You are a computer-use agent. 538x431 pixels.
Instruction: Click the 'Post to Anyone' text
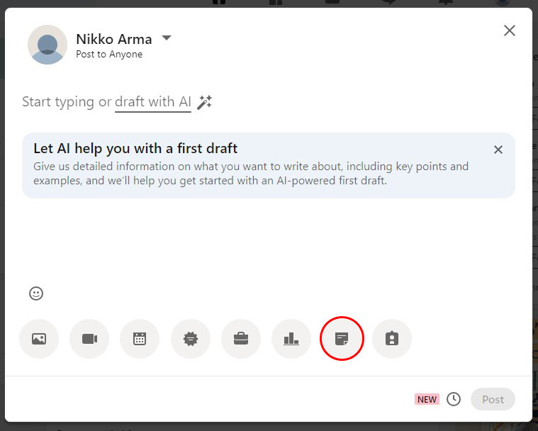tap(109, 54)
